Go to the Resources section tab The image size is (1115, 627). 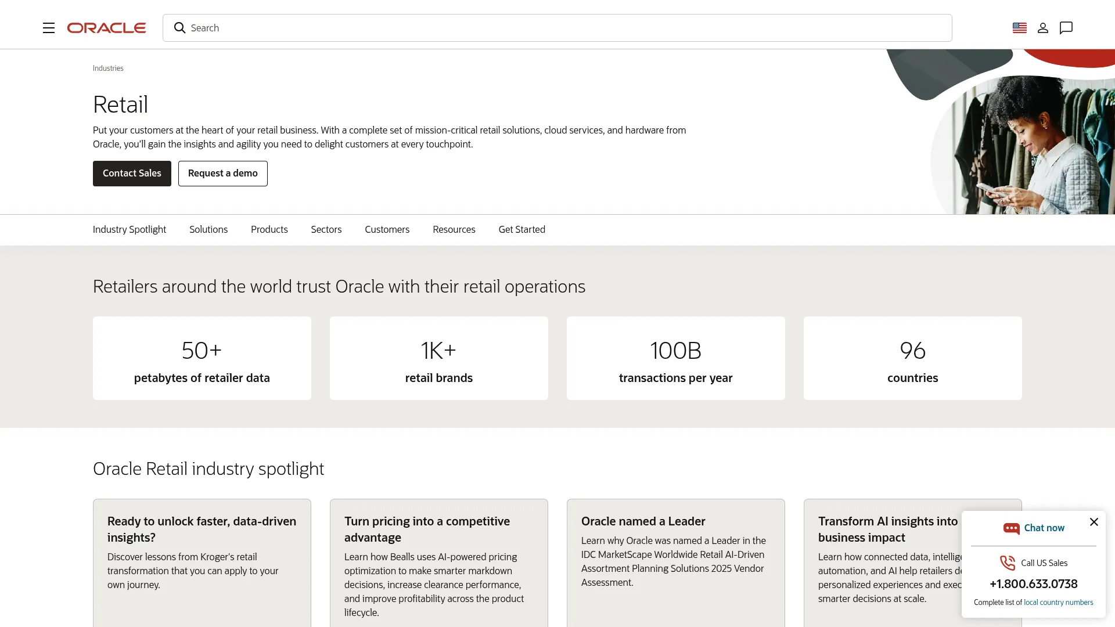tap(454, 229)
